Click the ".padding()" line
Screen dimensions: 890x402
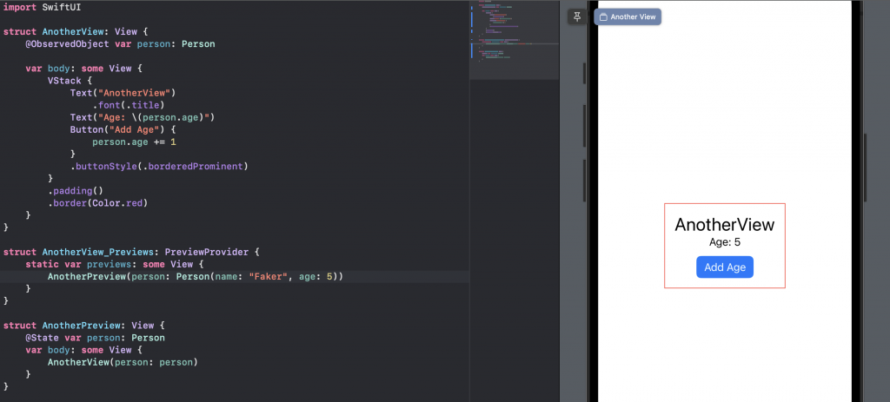pyautogui.click(x=76, y=191)
